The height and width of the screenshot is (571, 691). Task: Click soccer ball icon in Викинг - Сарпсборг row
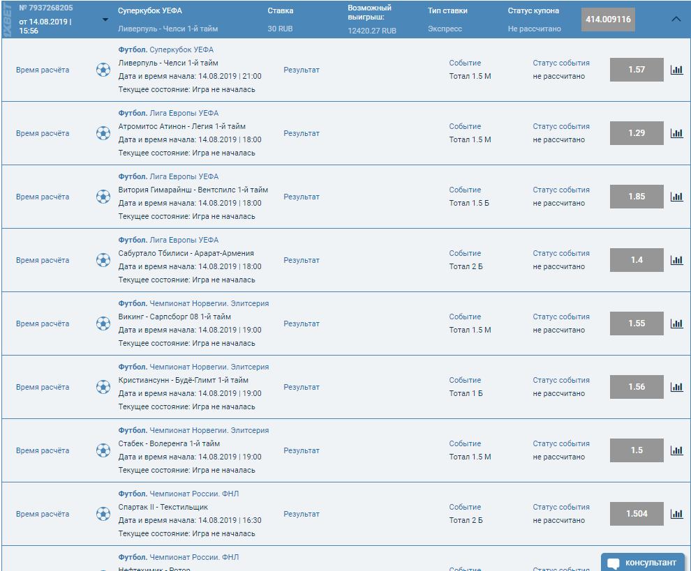tap(103, 323)
